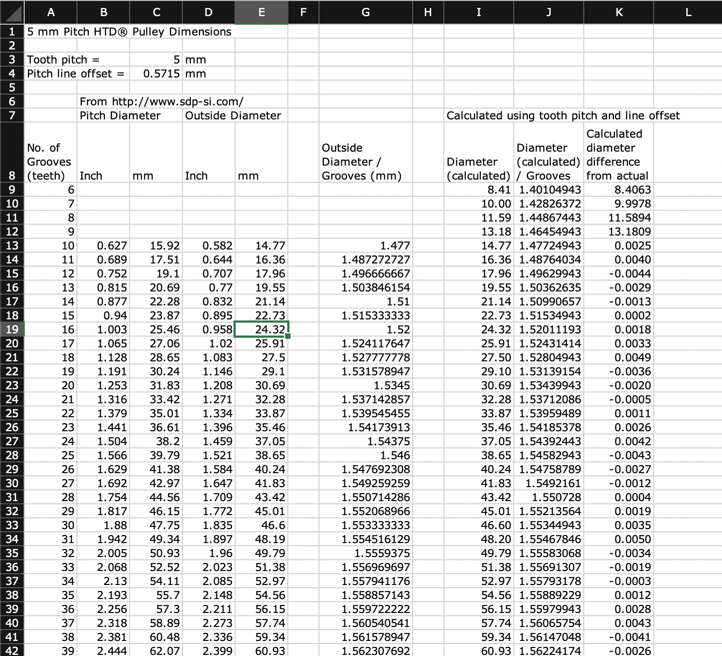
Task: Click 'Calculated using tooth pitch and line offset'
Action: pyautogui.click(x=563, y=115)
